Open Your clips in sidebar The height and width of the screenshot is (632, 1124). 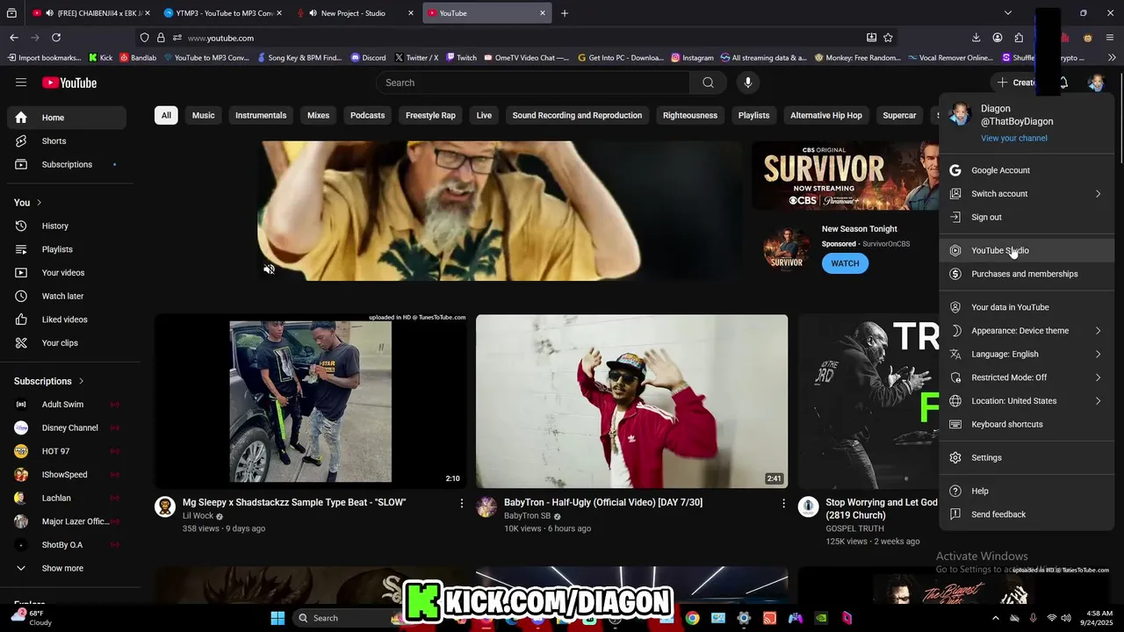tap(67, 343)
